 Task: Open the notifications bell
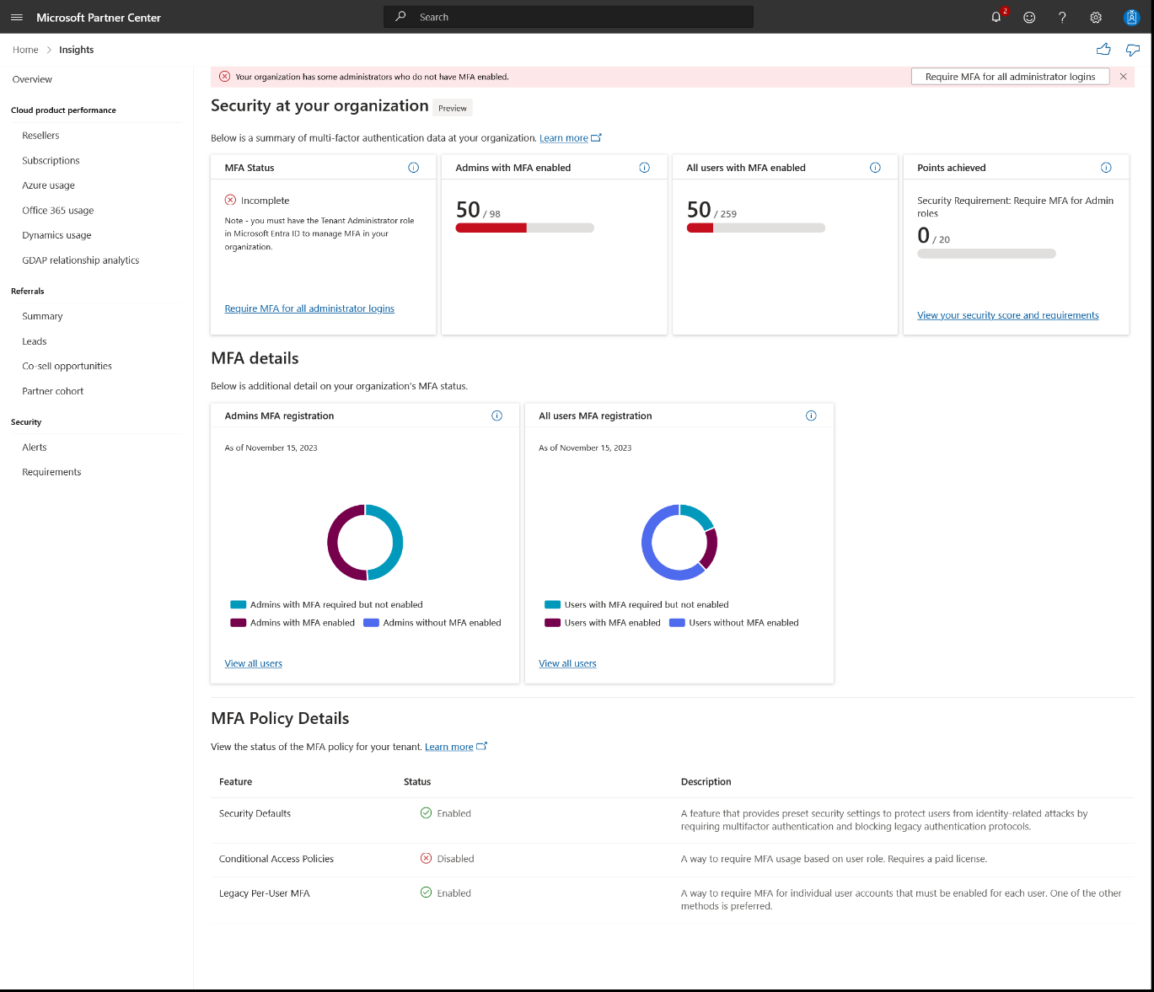pyautogui.click(x=996, y=17)
